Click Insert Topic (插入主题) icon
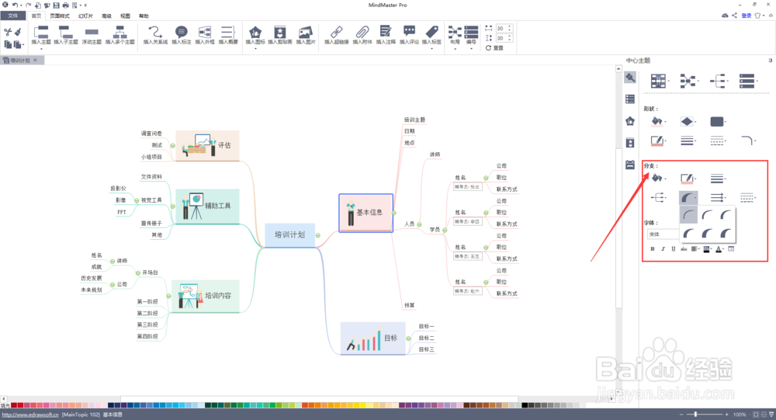This screenshot has width=776, height=420. coord(41,32)
